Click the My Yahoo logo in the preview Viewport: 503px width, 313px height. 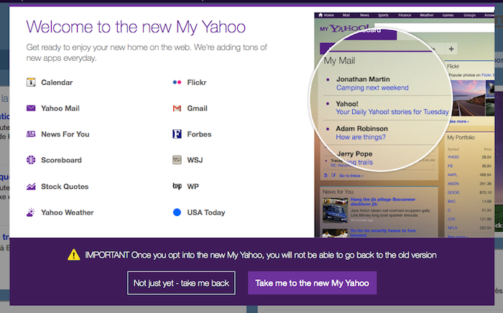344,28
